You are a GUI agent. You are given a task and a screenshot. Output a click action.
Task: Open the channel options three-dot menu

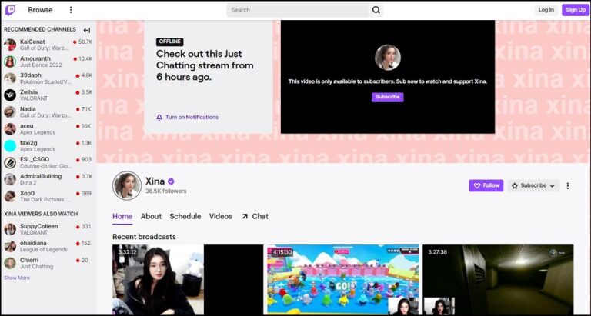[568, 185]
